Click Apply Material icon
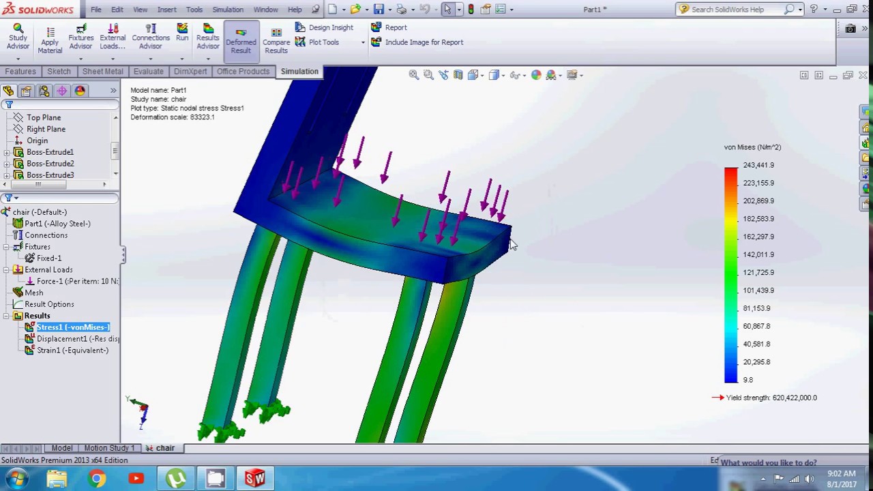873x491 pixels. coord(50,41)
